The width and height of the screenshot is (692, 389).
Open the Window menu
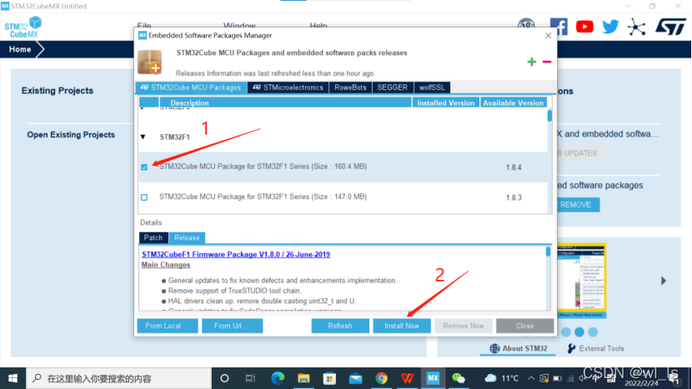click(x=239, y=26)
